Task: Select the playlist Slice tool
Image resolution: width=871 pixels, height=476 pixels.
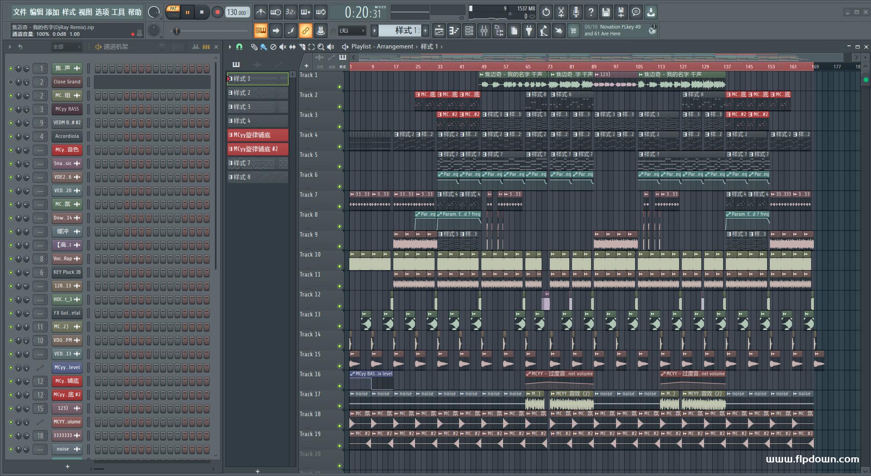Action: pos(302,47)
